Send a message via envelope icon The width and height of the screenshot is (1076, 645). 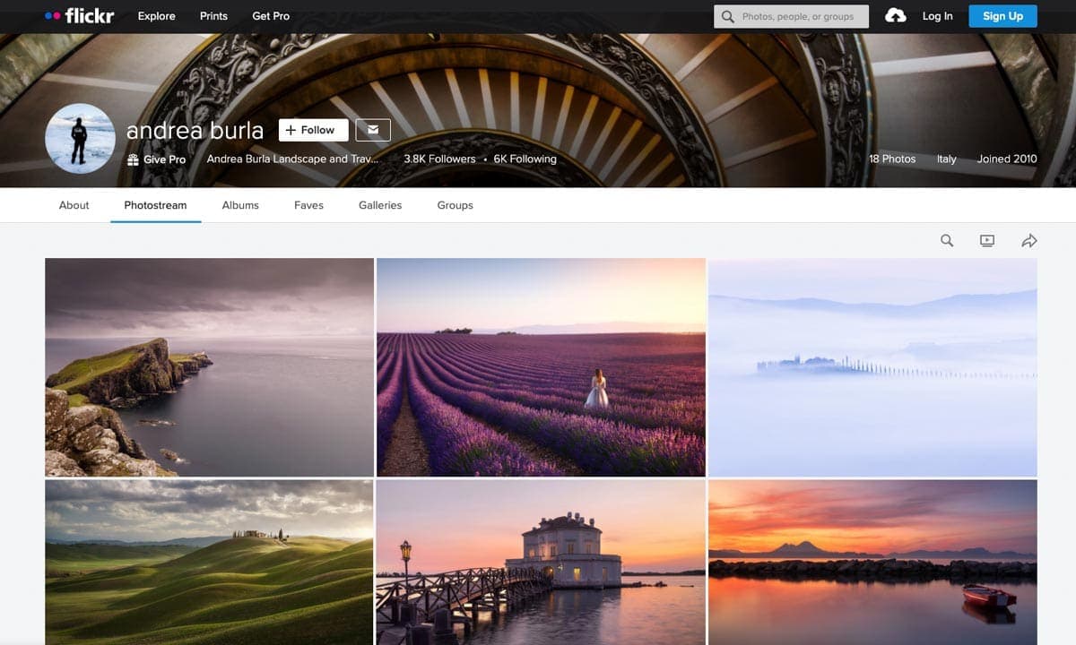pyautogui.click(x=373, y=130)
